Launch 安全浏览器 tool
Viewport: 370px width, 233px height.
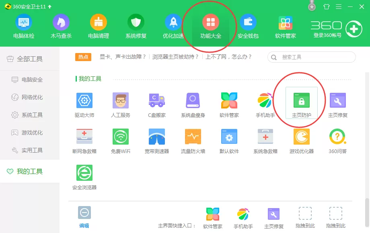tap(84, 177)
